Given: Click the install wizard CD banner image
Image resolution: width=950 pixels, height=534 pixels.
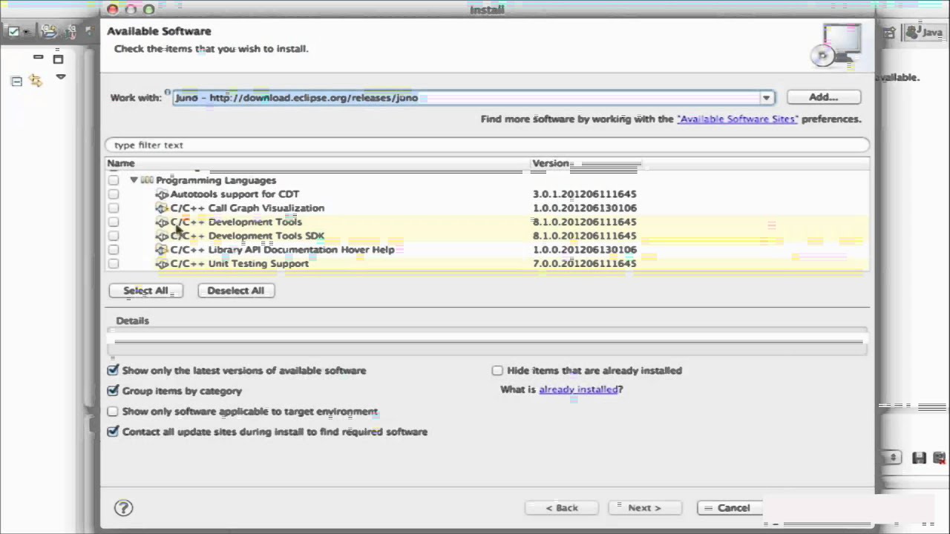Looking at the screenshot, I should (x=837, y=45).
